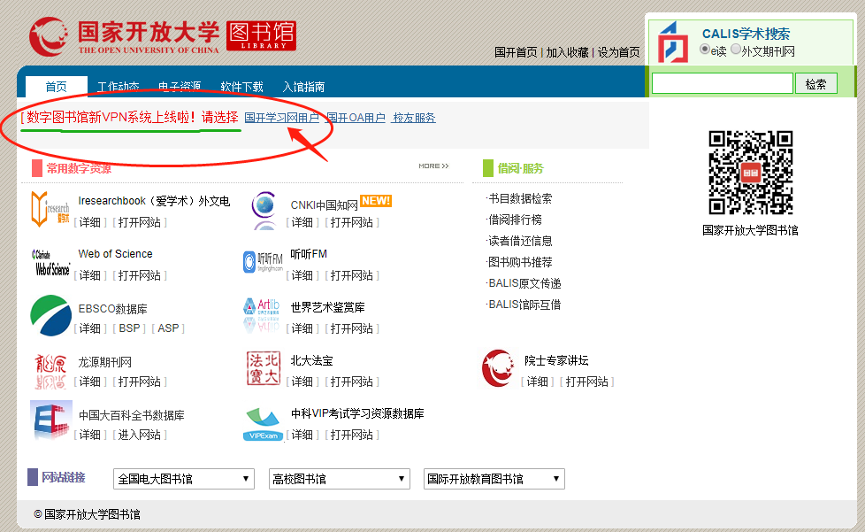This screenshot has height=532, width=865.
Task: Open 详细 for Web of Science
Action: (90, 275)
